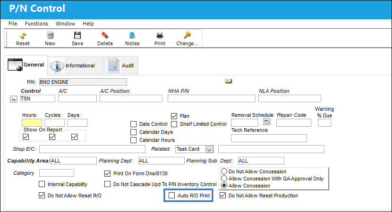The width and height of the screenshot is (392, 212).
Task: Click the Control field containing TSN
Action: pos(37,98)
